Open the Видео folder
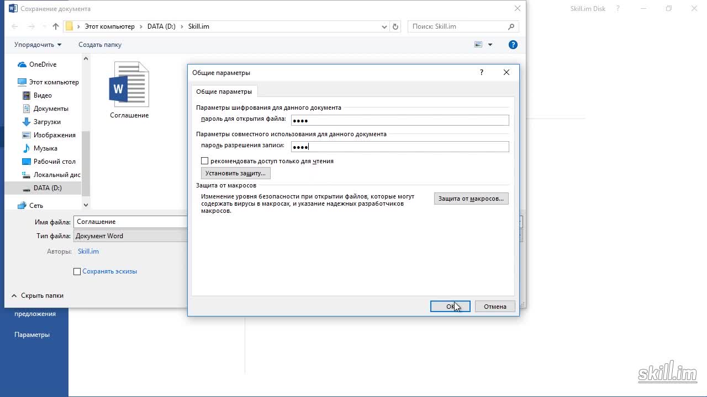 pyautogui.click(x=37, y=95)
